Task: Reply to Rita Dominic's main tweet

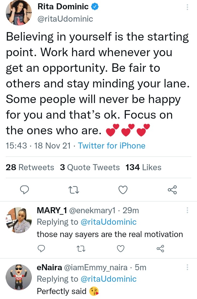Action: coord(25,190)
